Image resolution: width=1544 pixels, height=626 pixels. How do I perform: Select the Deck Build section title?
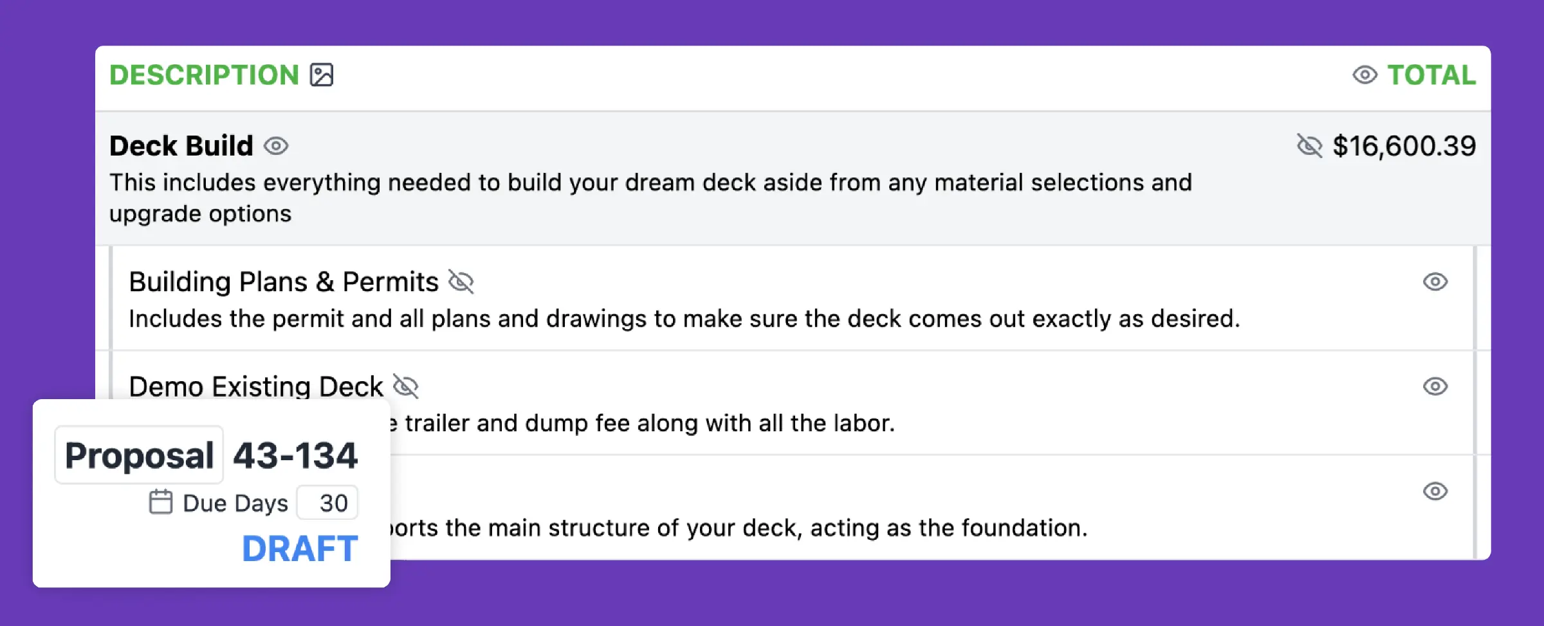181,147
